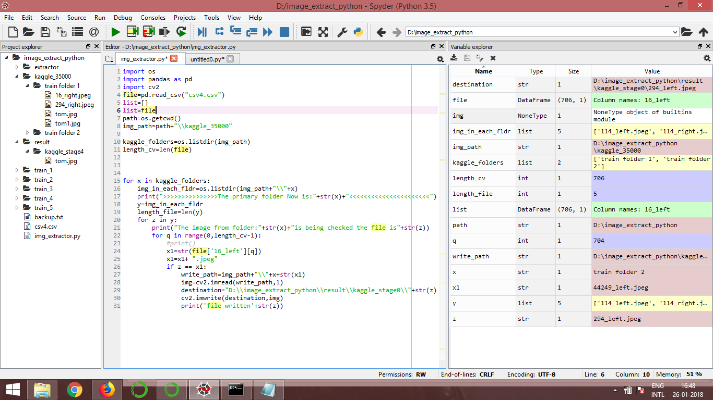The image size is (713, 400).
Task: Click the write_path variable row
Action: (x=580, y=256)
